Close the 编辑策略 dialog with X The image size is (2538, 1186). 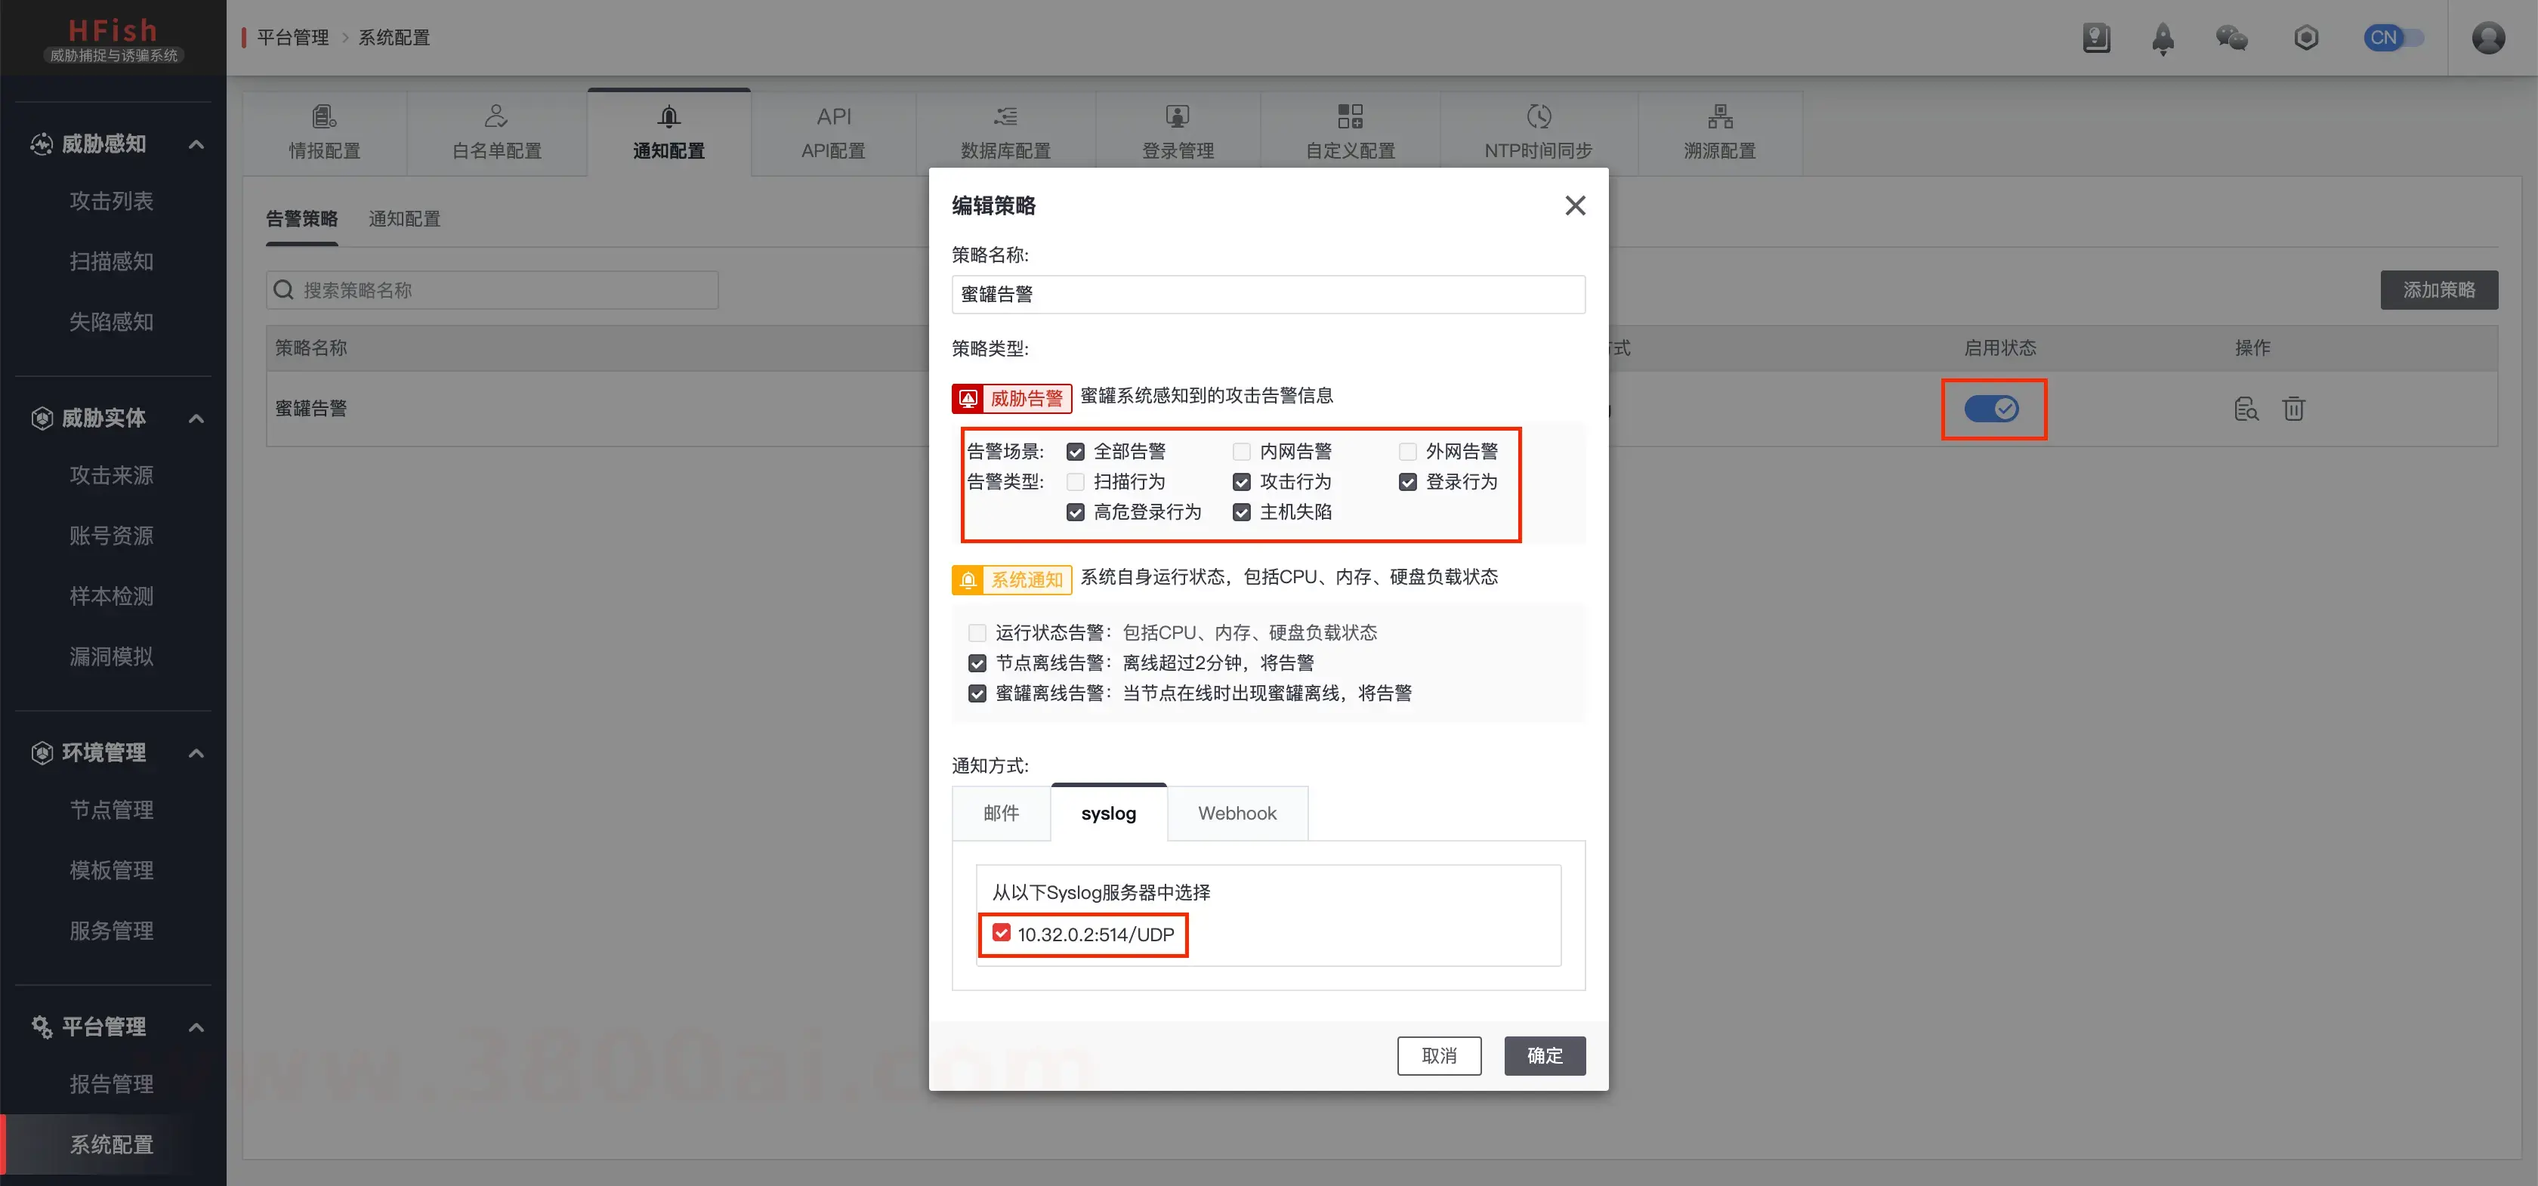1574,206
